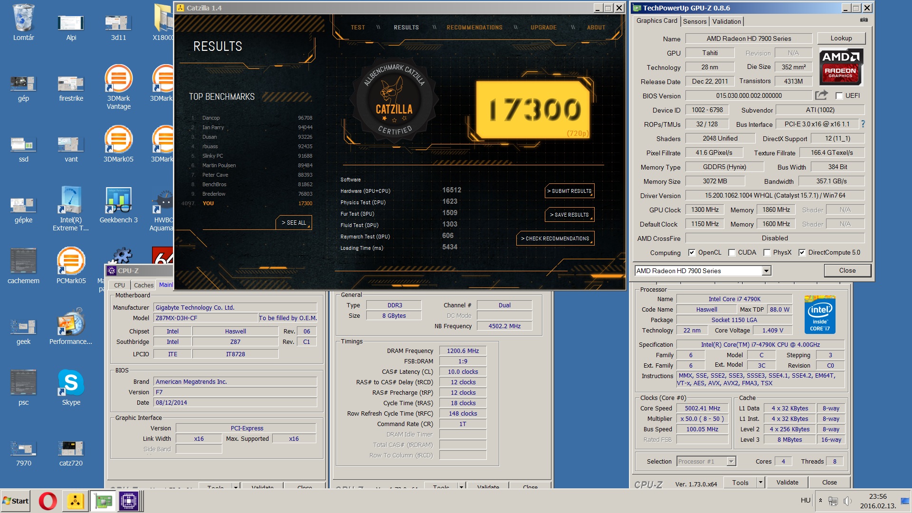Switch to GPU-Z taskbar icon
The width and height of the screenshot is (912, 513).
(103, 501)
